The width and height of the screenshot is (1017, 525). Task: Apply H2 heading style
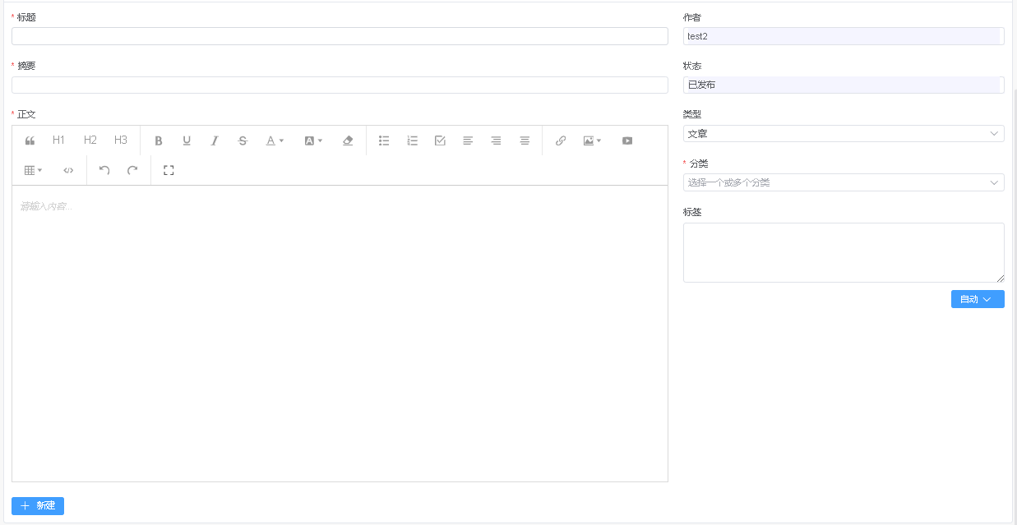89,140
